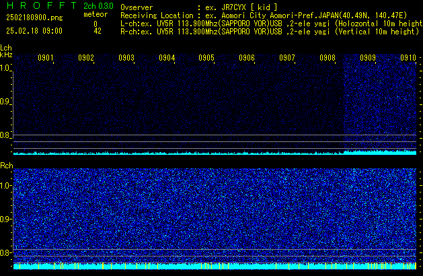
Task: Click the HROFFT title text
Action: tap(42, 5)
